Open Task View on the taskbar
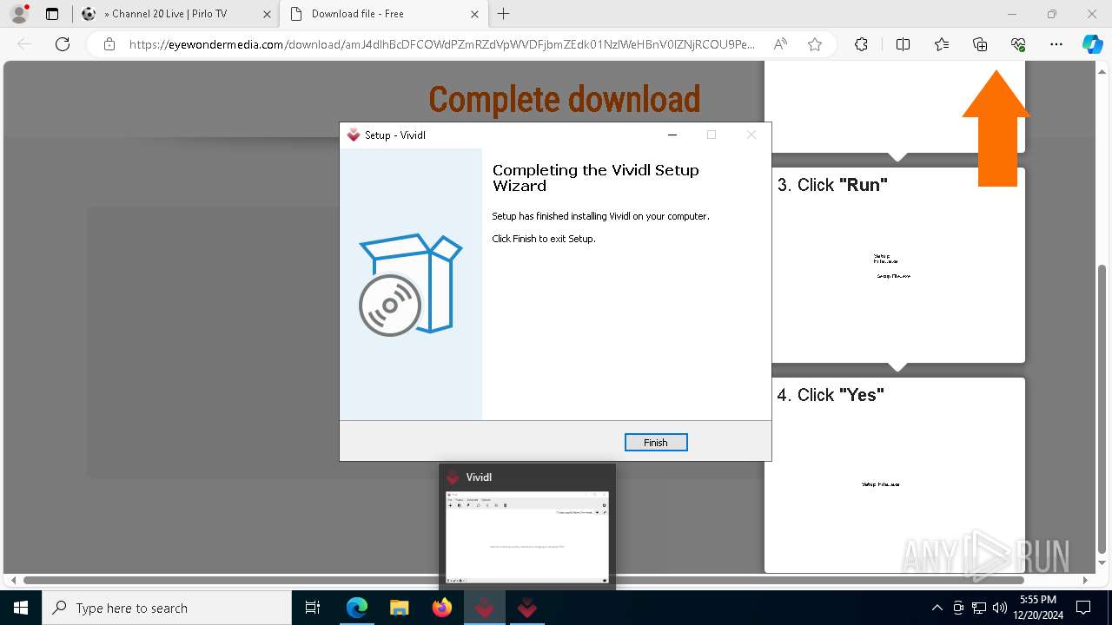 coord(314,608)
